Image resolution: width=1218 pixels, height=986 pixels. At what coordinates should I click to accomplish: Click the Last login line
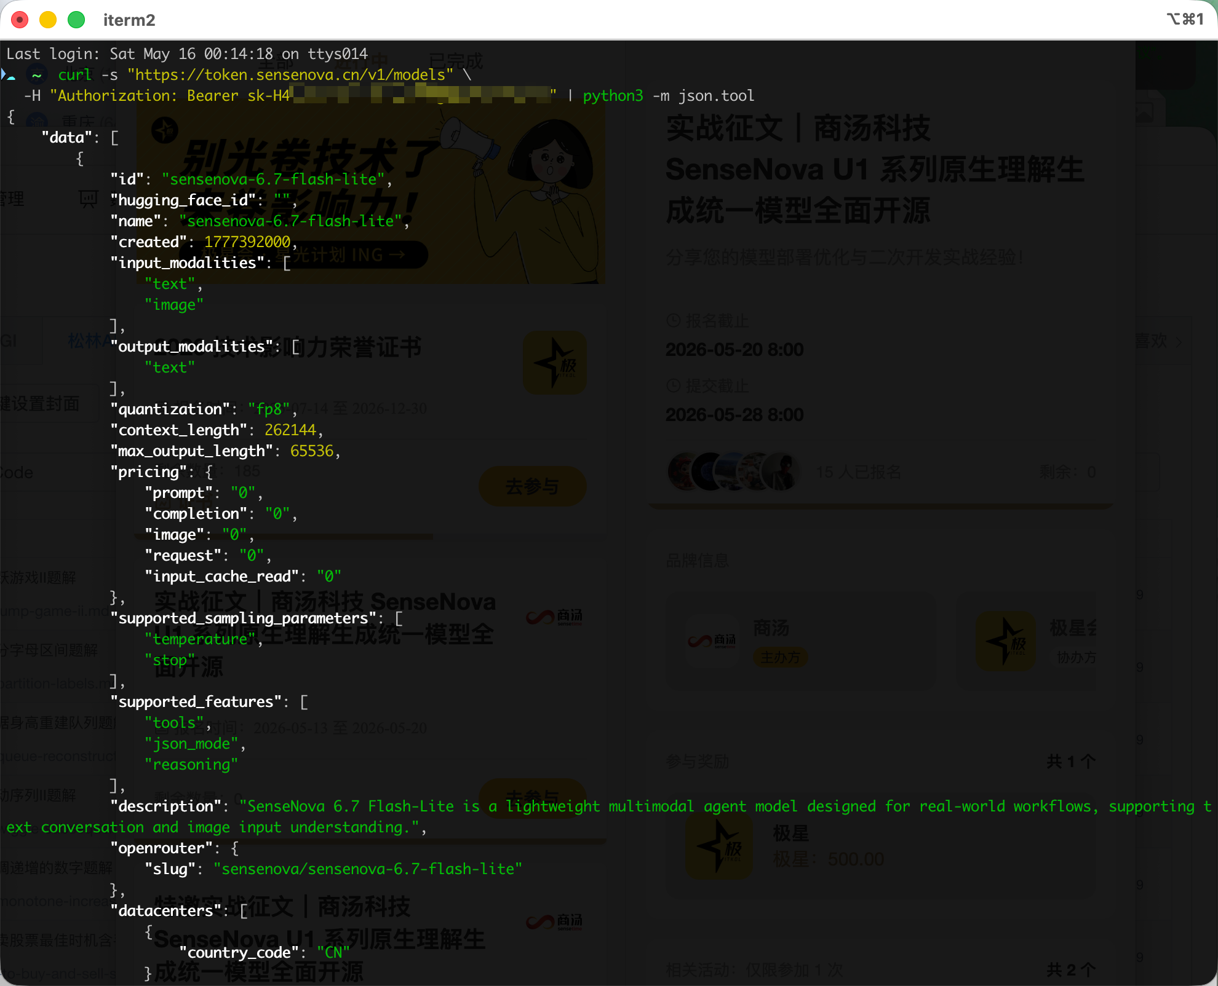(187, 54)
